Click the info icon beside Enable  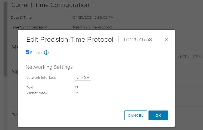[46, 53]
